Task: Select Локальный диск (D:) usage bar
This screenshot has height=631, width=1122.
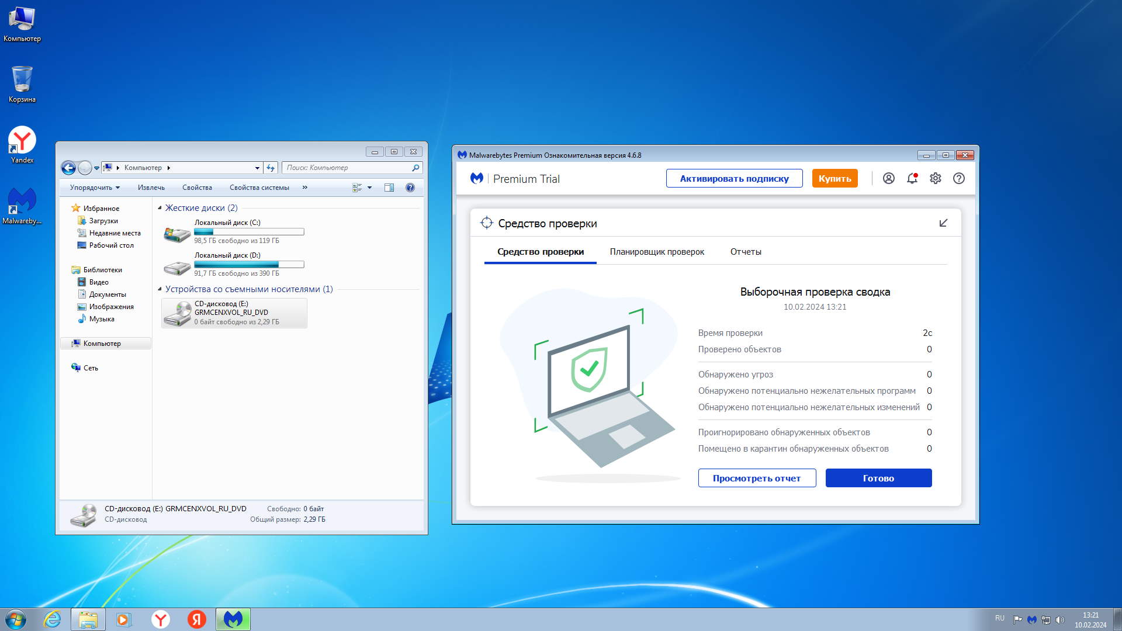Action: coord(249,265)
